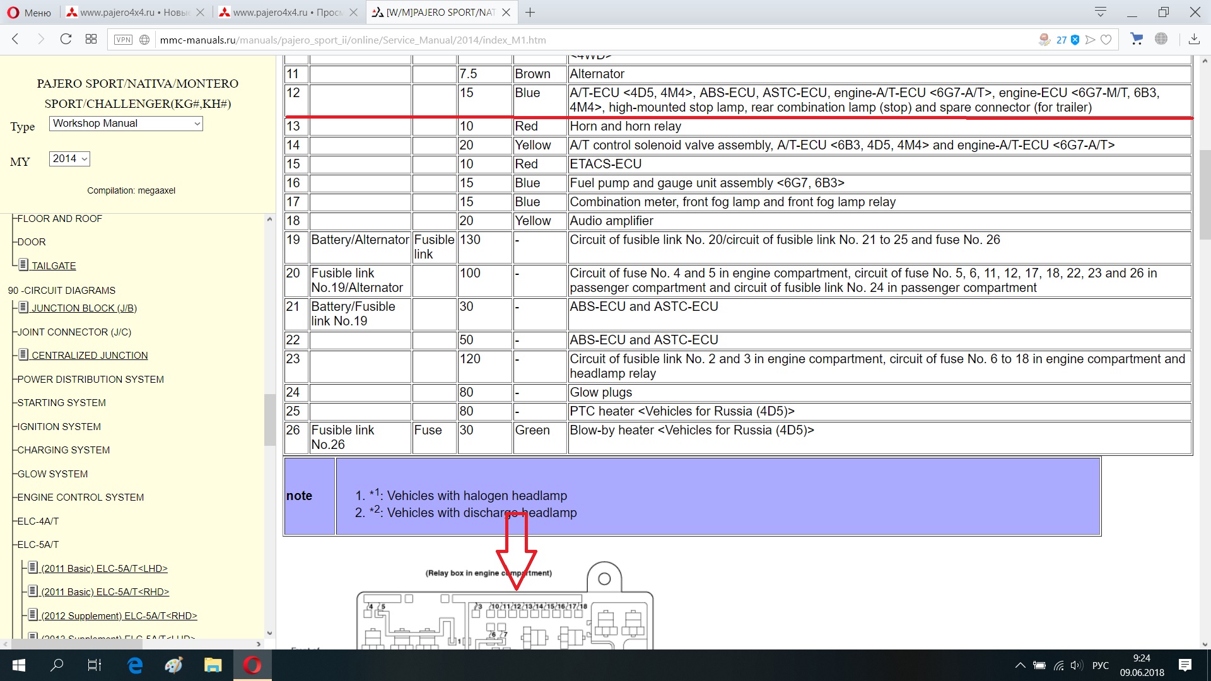
Task: Open the Opera Меню button
Action: tap(29, 13)
